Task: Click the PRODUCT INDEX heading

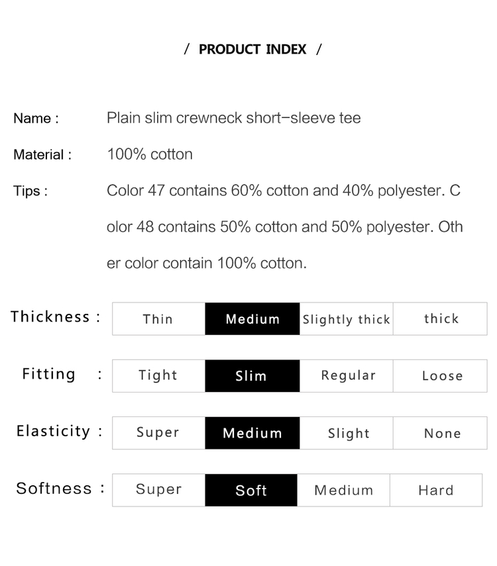Action: [x=252, y=49]
